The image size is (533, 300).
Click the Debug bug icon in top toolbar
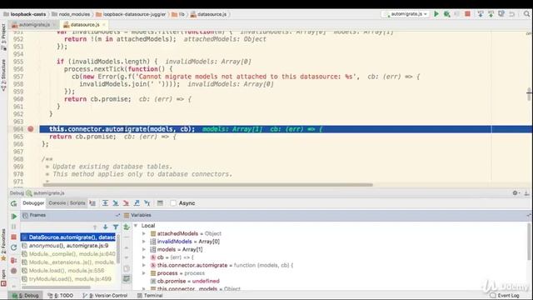coord(446,14)
